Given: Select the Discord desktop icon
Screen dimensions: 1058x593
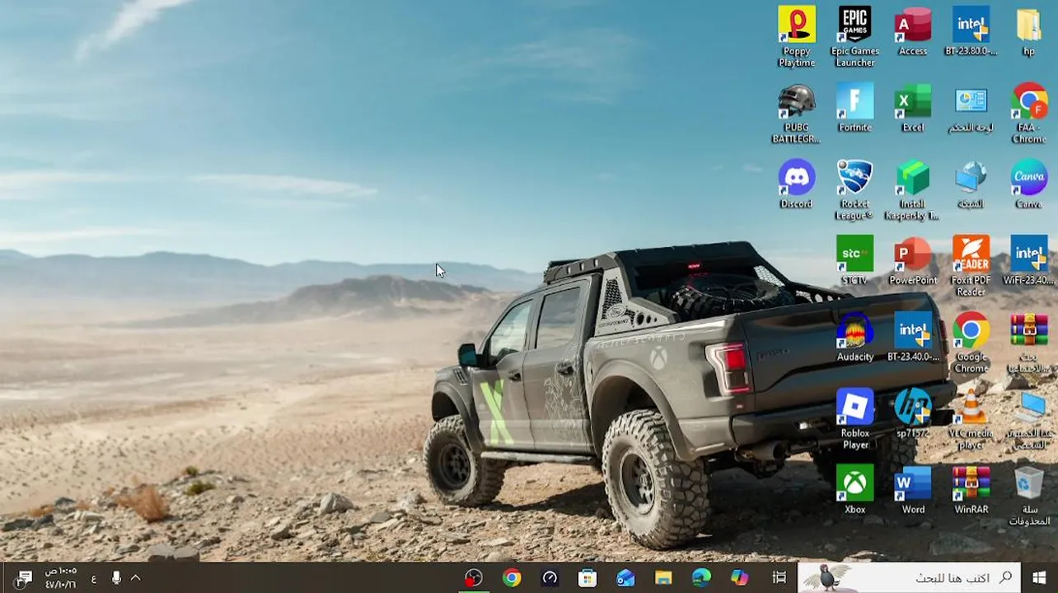Looking at the screenshot, I should [796, 184].
